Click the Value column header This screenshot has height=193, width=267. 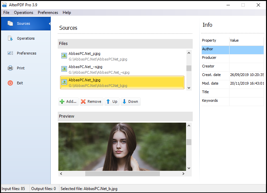coord(246,40)
